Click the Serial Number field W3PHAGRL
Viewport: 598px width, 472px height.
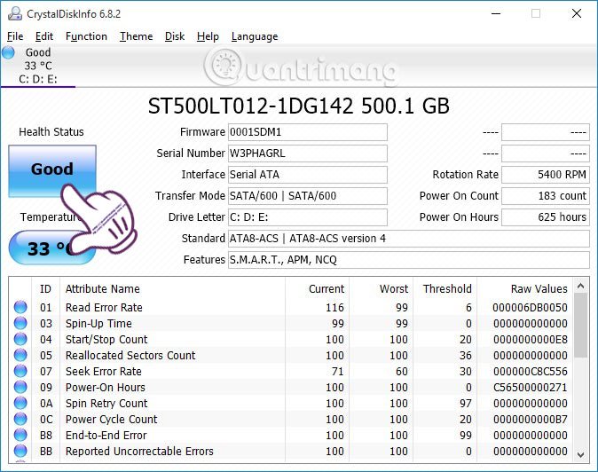308,153
